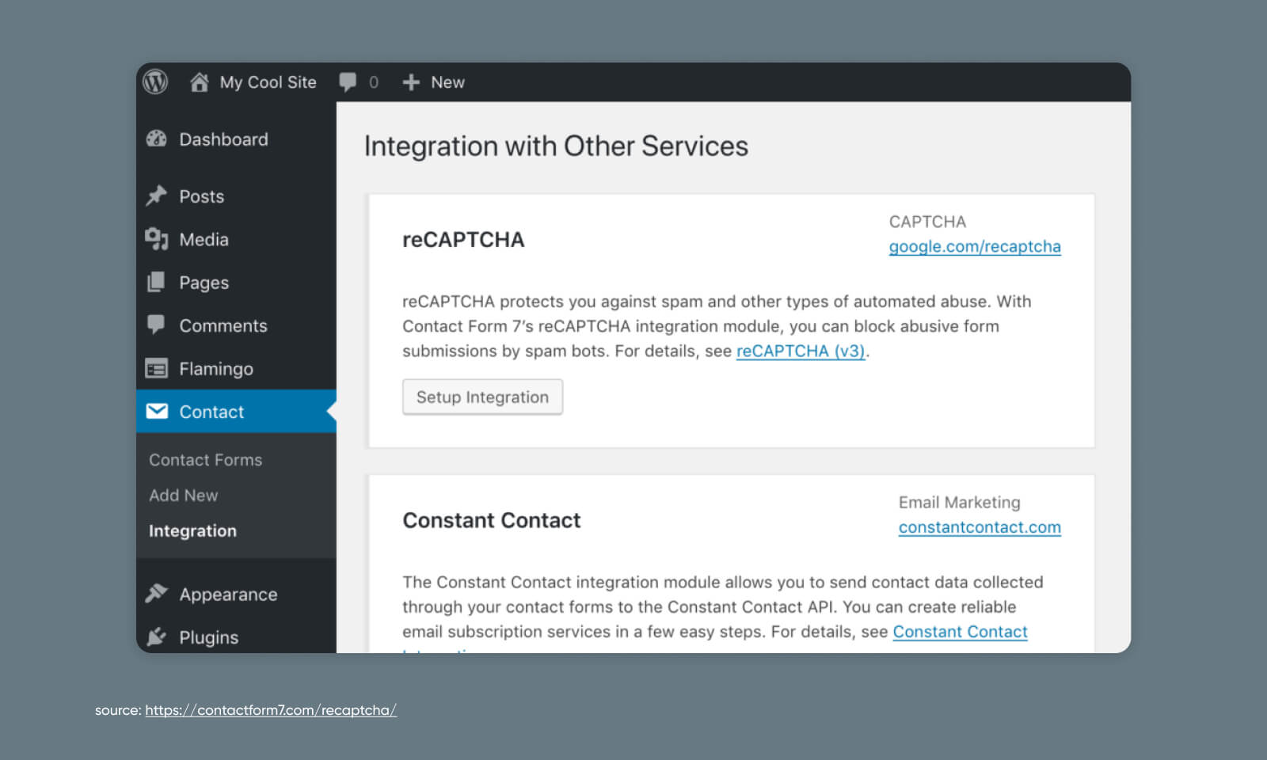
Task: Click the Posts pushpin icon
Action: pos(157,196)
